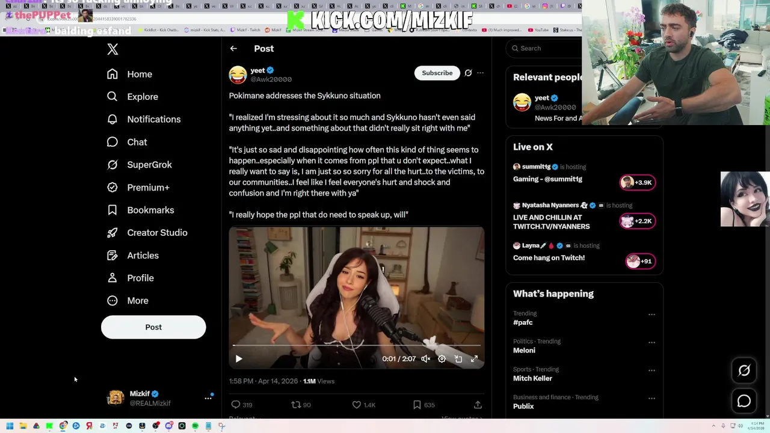Click the Windows Start button

[x=10, y=426]
